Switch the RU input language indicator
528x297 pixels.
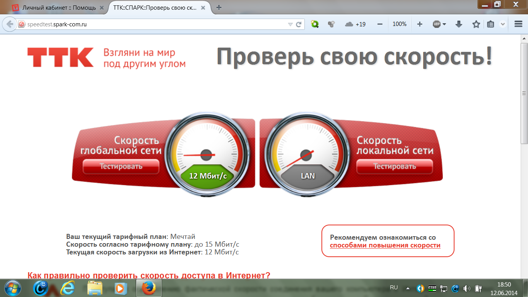tap(394, 288)
